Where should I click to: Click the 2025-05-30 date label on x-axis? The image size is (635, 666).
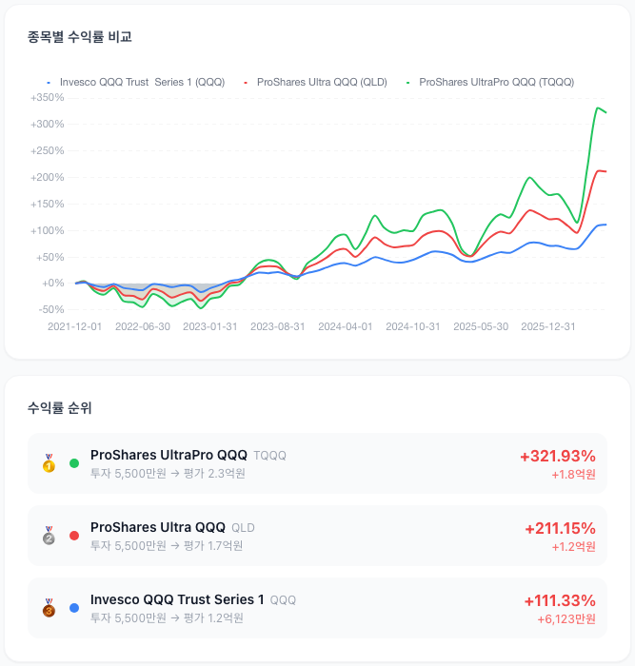481,326
